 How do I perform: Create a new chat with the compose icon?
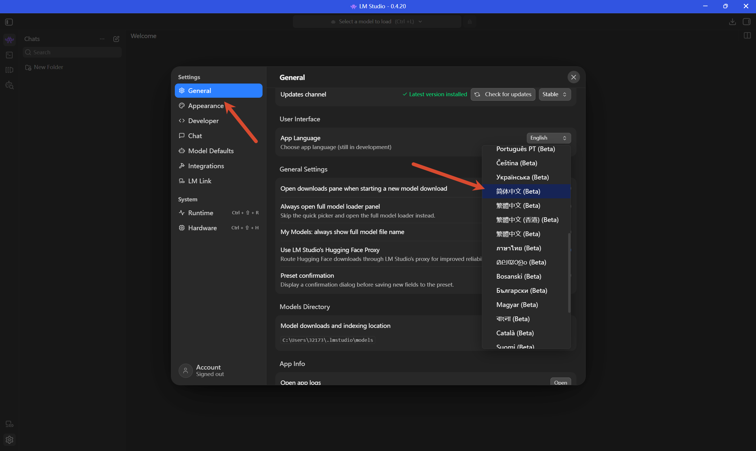click(x=116, y=39)
